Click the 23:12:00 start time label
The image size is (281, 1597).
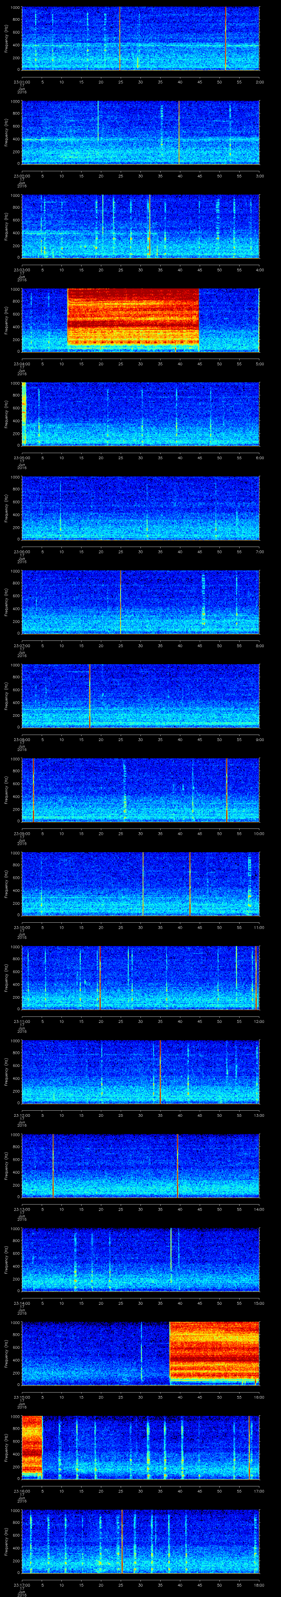[x=22, y=1115]
